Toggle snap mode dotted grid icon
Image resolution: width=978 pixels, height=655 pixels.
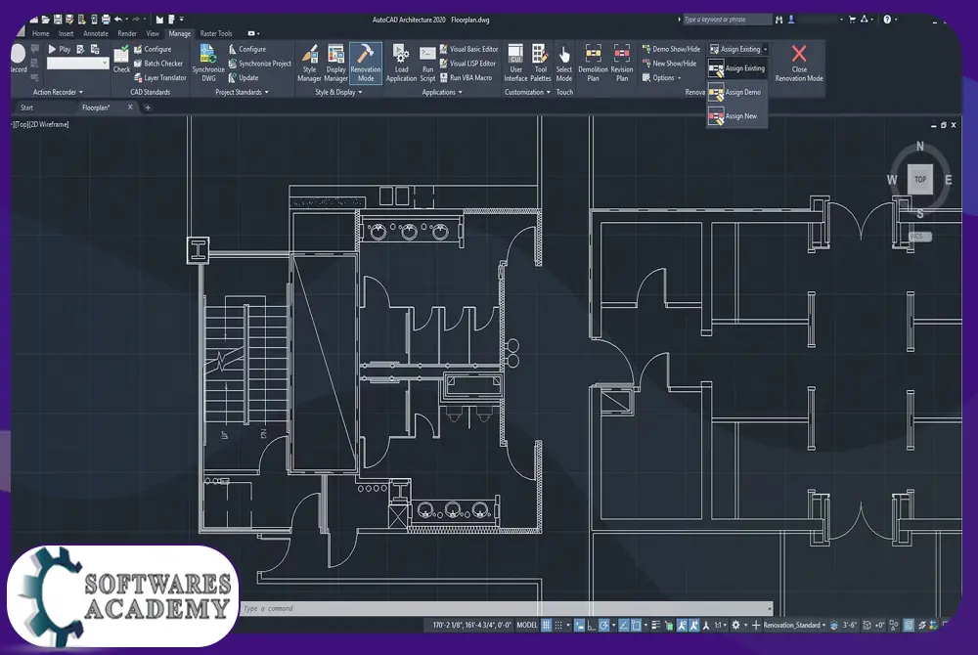click(x=558, y=625)
